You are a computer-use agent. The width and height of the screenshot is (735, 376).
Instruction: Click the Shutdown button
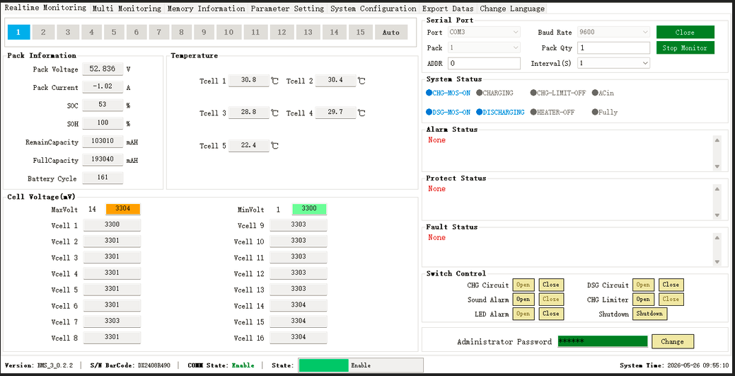[649, 314]
